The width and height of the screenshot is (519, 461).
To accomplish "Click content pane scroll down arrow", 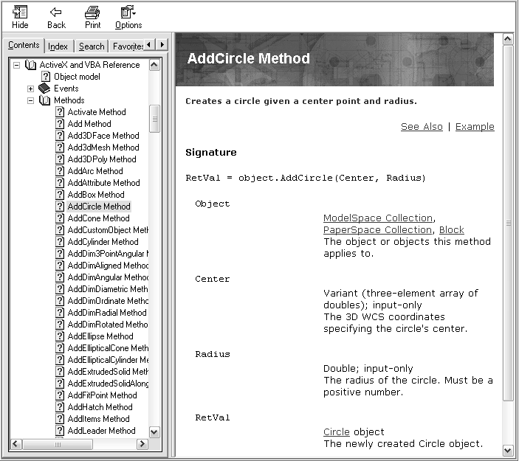I will pos(508,451).
